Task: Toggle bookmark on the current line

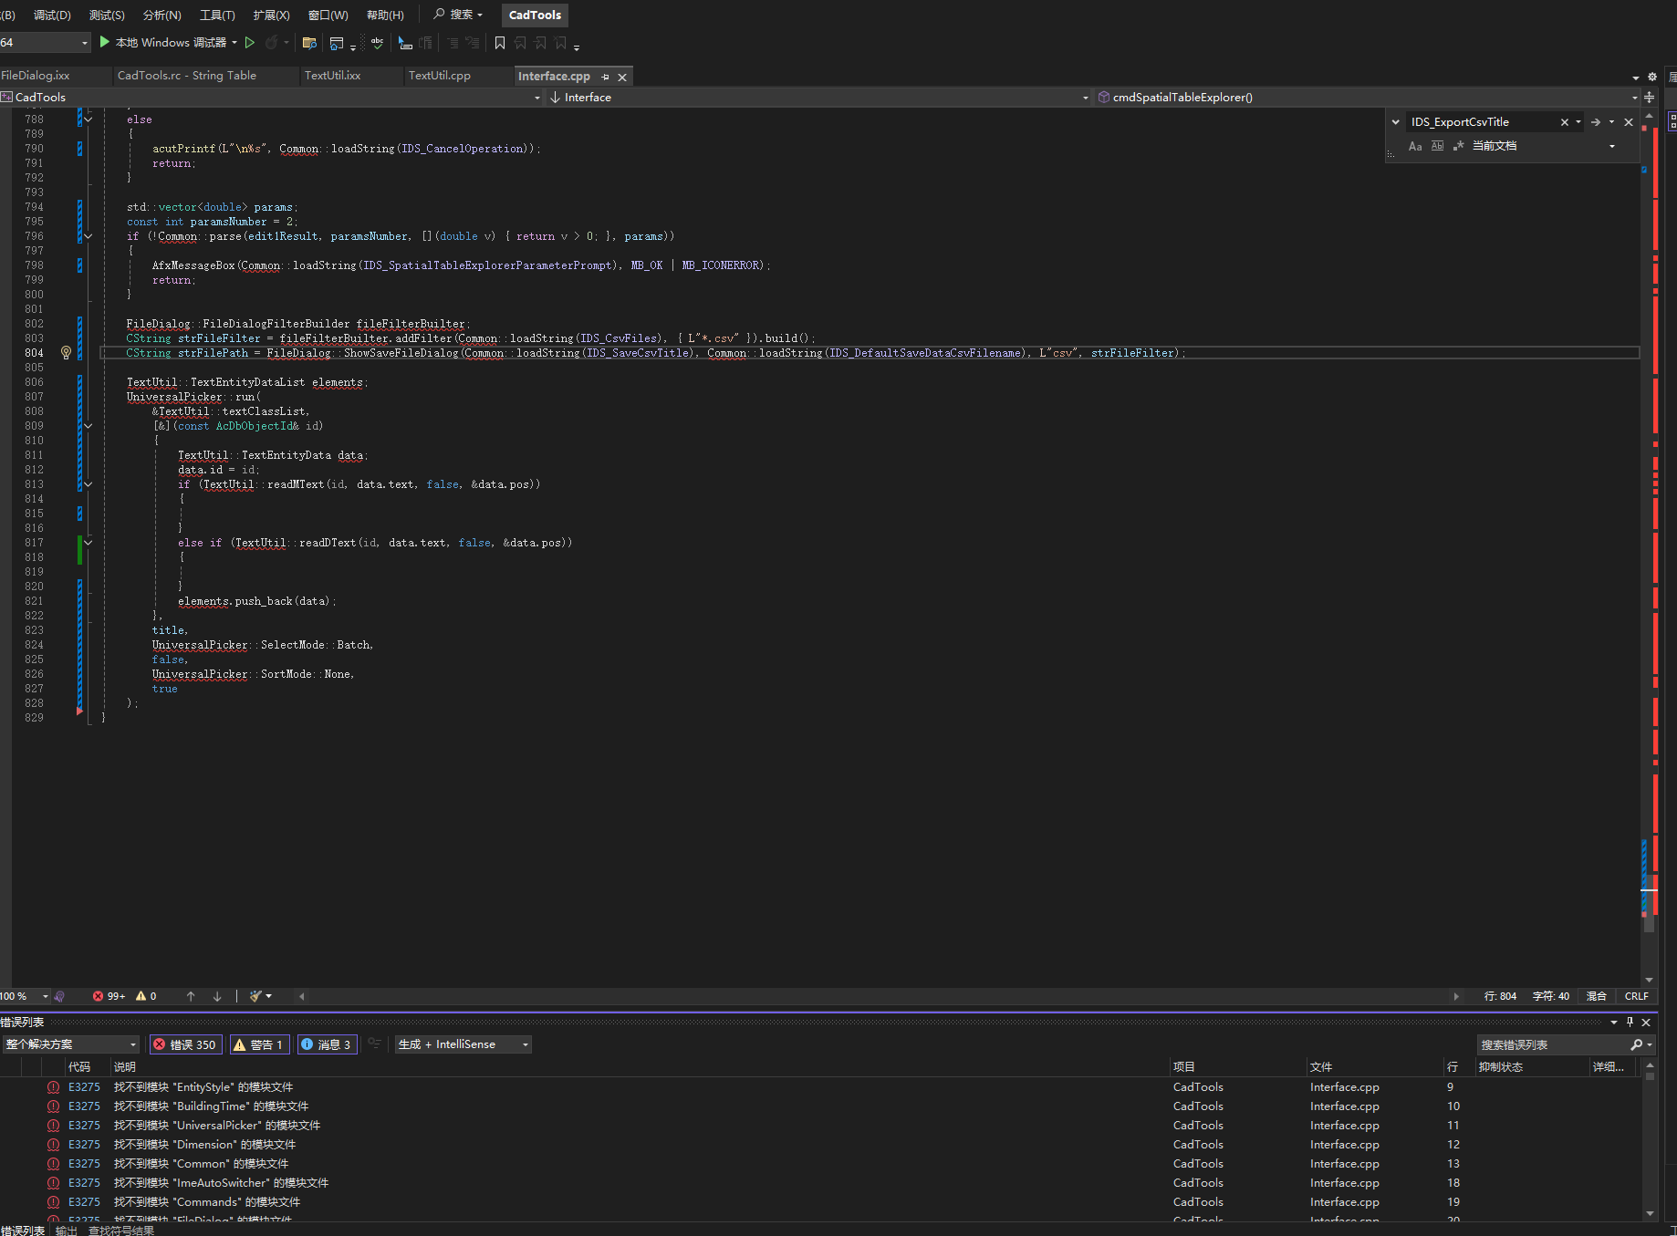Action: [x=499, y=43]
